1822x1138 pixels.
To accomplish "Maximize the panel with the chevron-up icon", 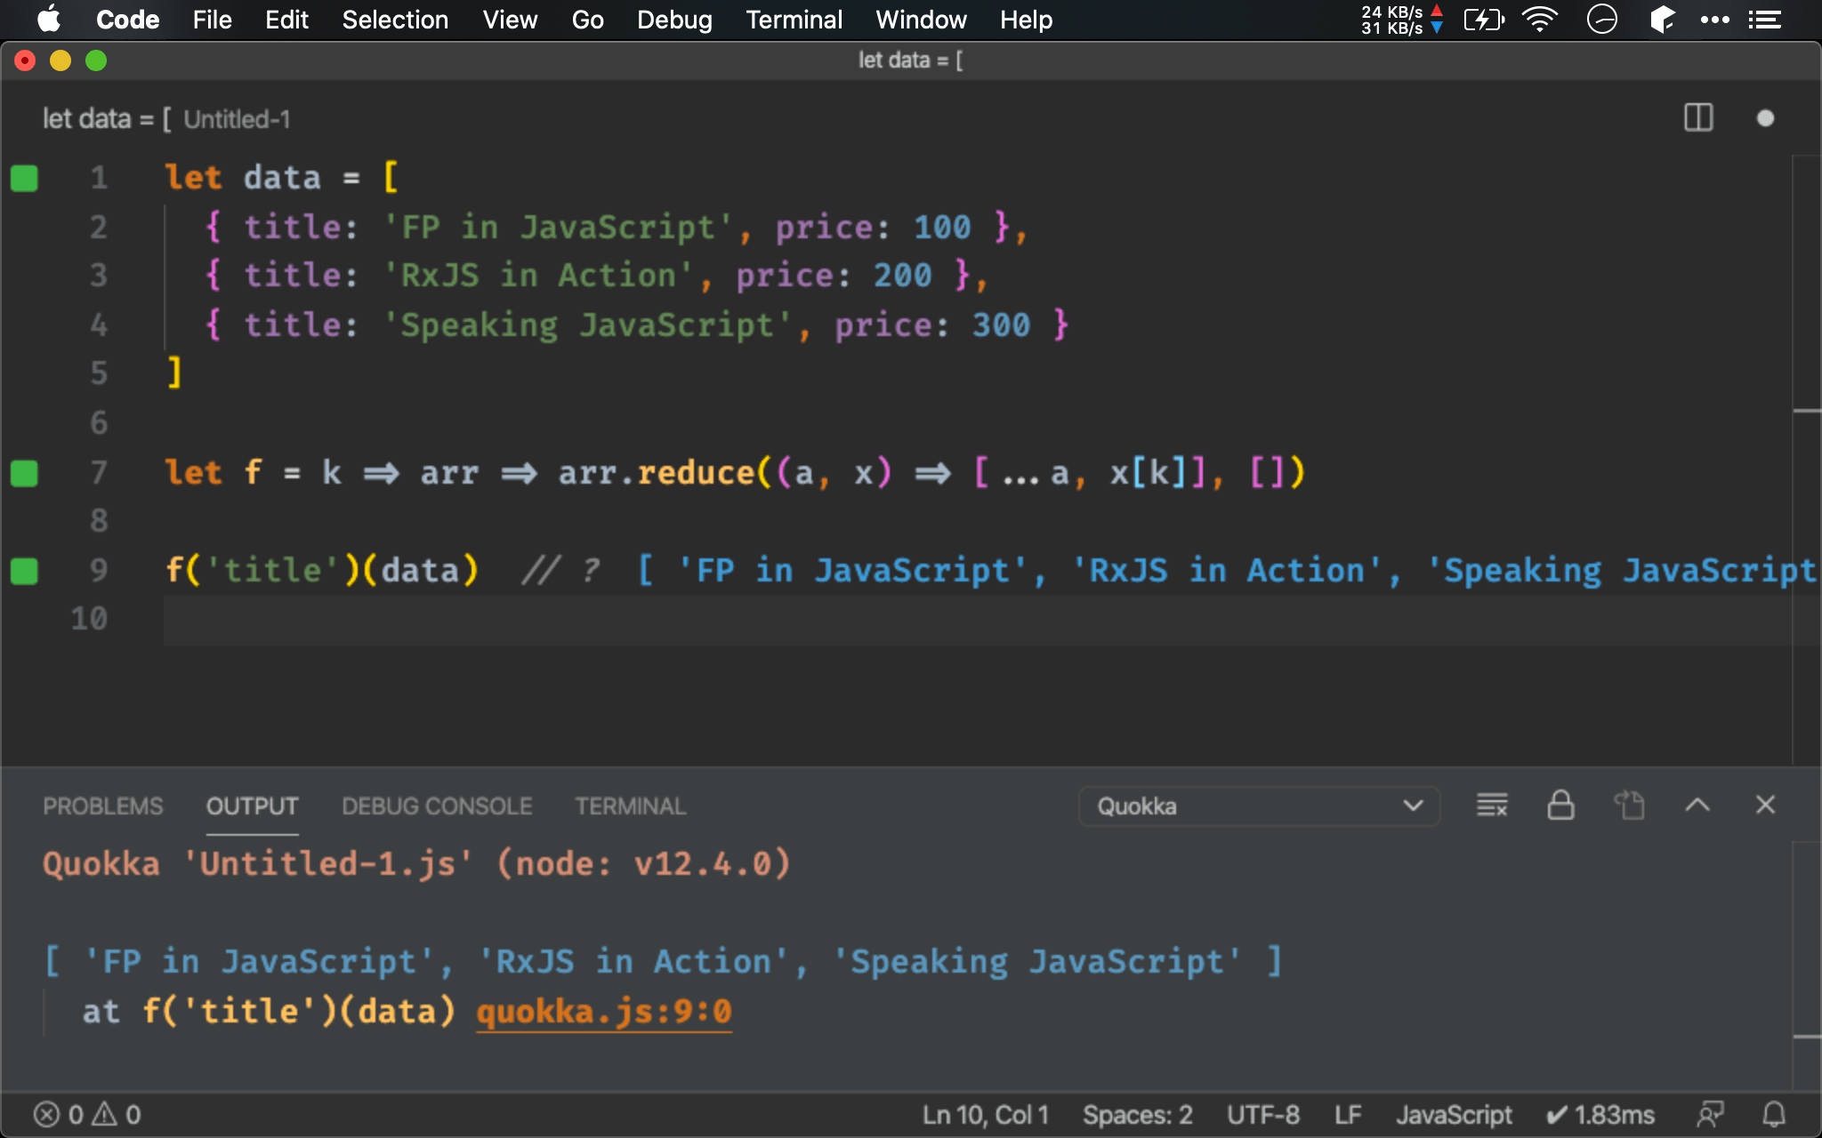I will [x=1697, y=805].
